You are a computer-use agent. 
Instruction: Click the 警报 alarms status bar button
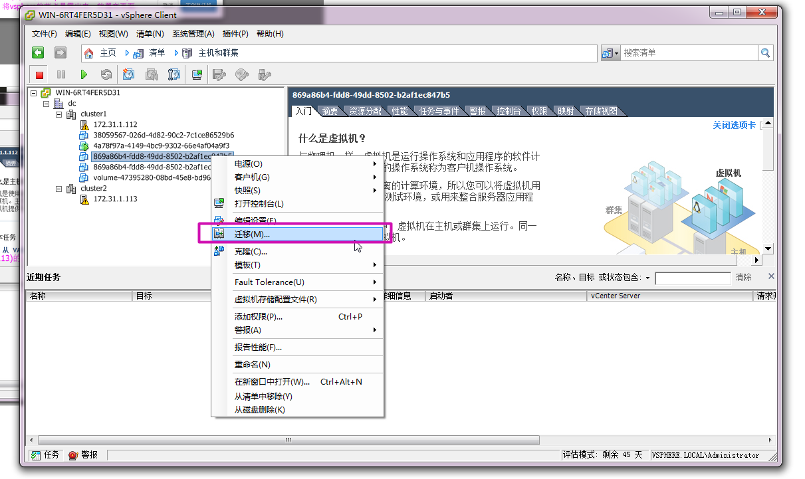click(83, 455)
